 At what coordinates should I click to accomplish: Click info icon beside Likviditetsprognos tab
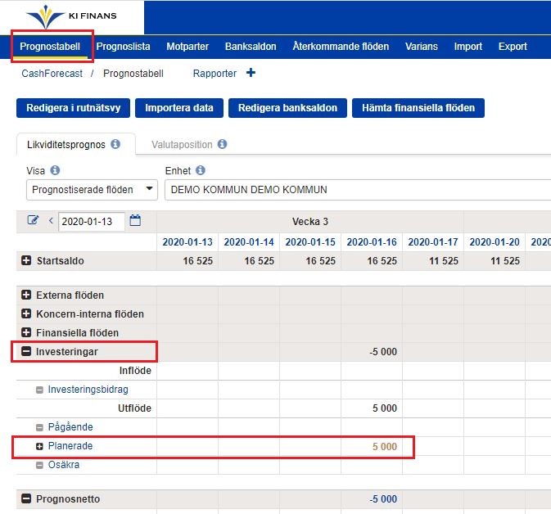115,144
